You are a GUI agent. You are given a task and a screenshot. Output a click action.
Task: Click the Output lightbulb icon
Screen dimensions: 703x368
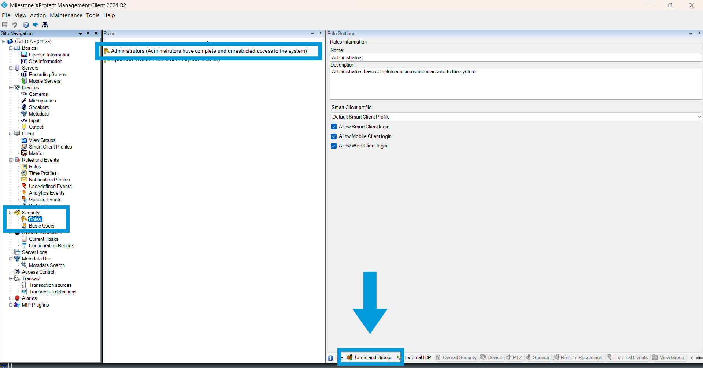click(x=24, y=127)
